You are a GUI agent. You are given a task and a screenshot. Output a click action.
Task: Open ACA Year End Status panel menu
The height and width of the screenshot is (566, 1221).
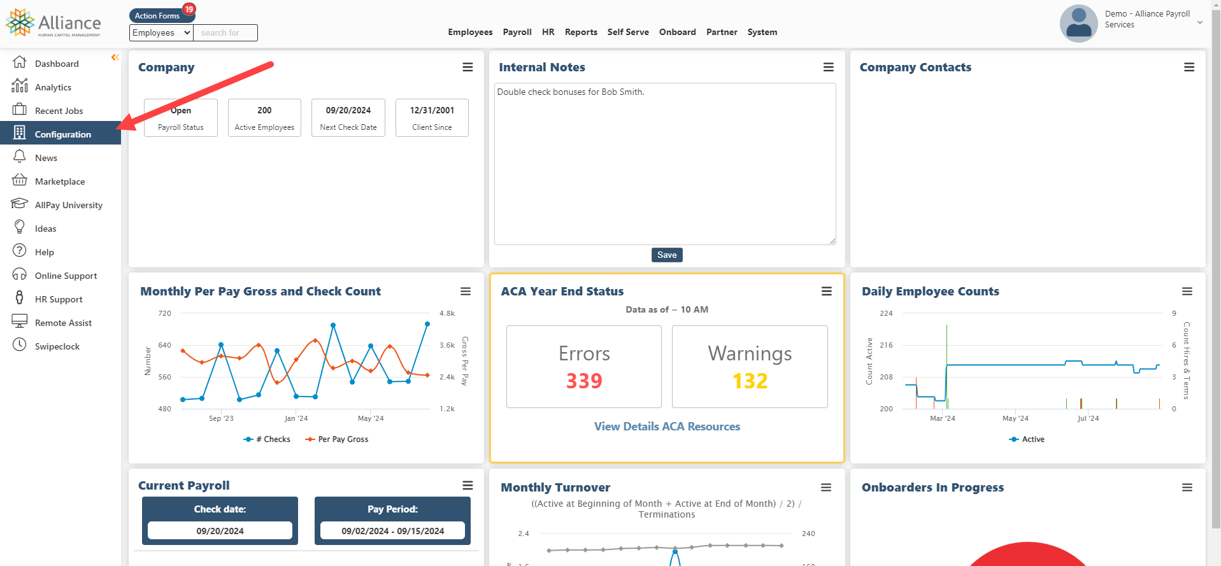click(x=826, y=292)
